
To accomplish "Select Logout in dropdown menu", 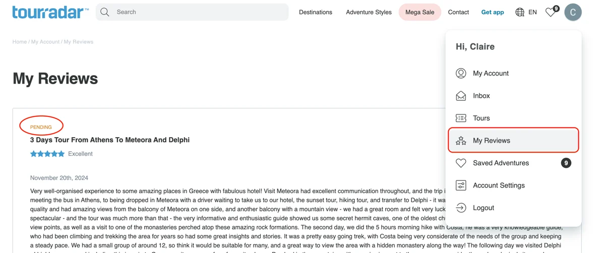I will point(513,208).
